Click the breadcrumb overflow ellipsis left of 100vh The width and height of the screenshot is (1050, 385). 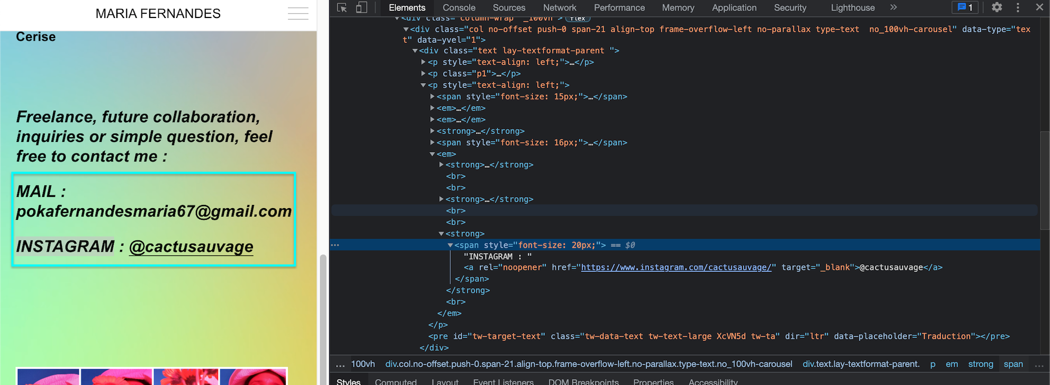tap(340, 364)
